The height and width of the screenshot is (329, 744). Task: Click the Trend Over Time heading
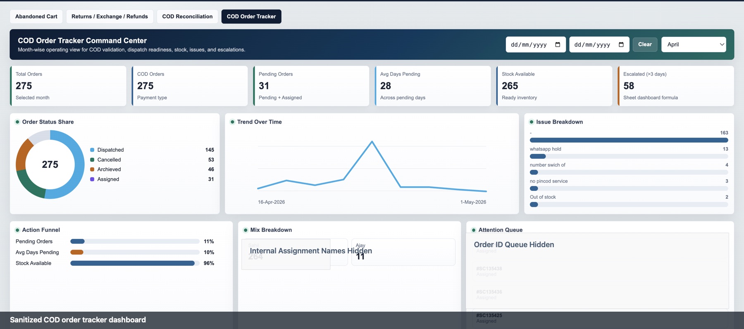pos(260,122)
